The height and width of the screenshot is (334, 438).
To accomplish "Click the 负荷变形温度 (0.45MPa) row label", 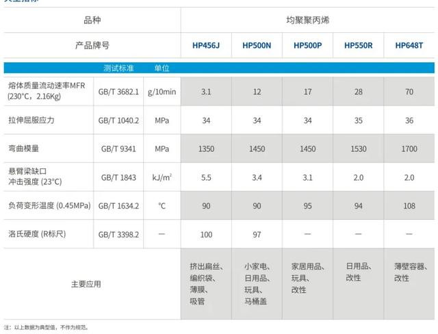I will pyautogui.click(x=49, y=206).
